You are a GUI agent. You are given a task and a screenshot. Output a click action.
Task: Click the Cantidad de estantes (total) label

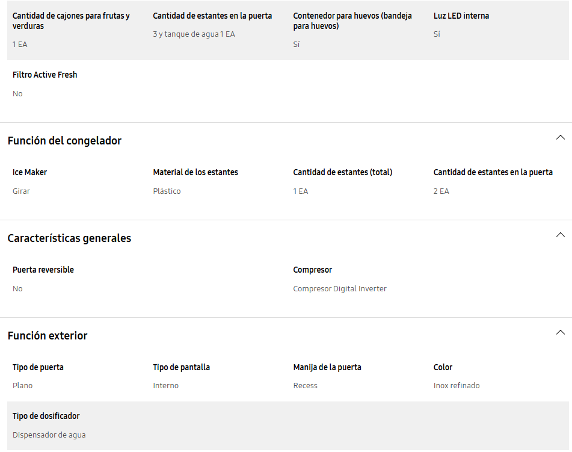(343, 172)
